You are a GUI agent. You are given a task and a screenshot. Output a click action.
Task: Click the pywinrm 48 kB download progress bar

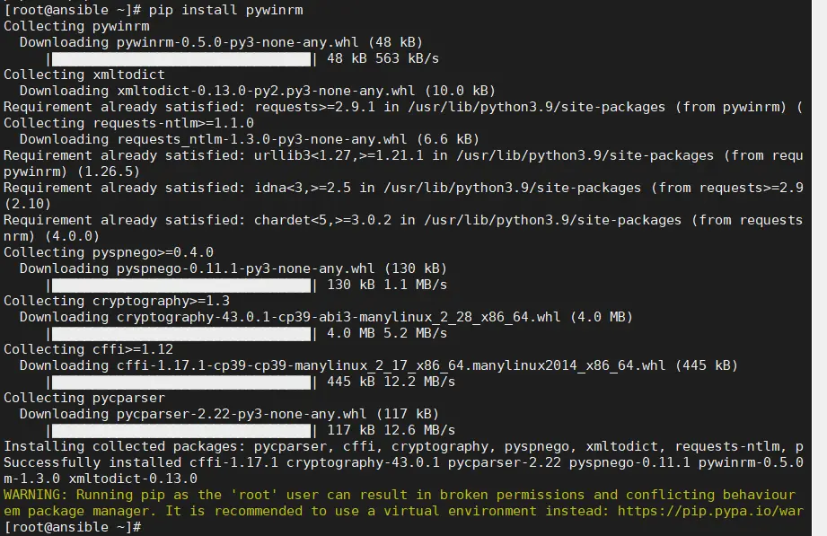180,59
